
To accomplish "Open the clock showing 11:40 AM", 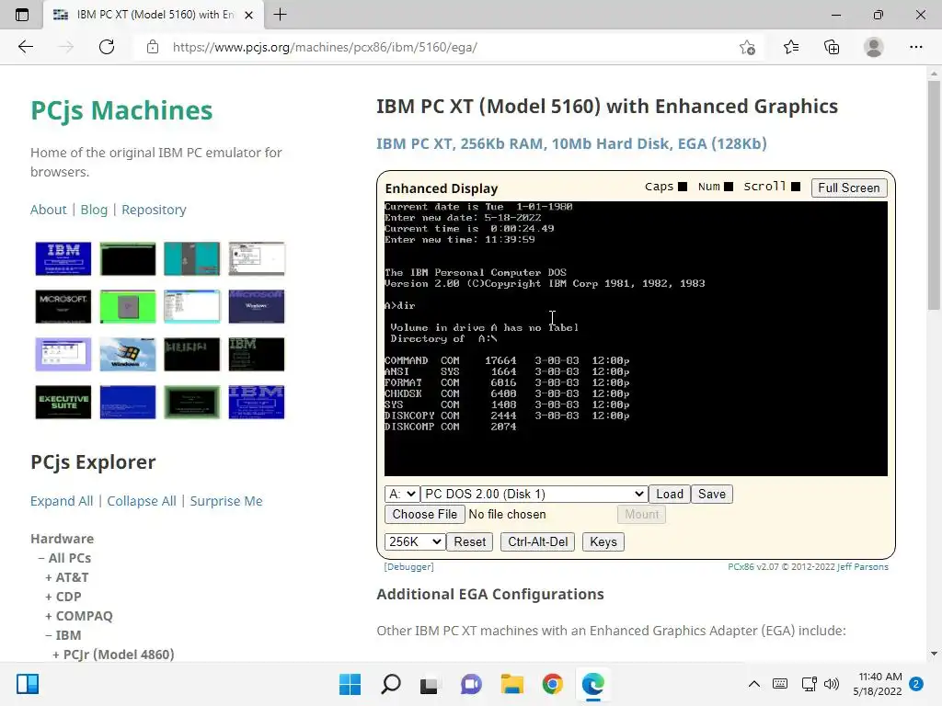I will [877, 684].
